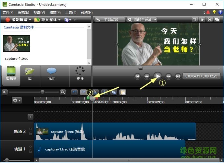The height and width of the screenshot is (163, 224).
Task: Open the 文件(F) menu
Action: (7, 12)
